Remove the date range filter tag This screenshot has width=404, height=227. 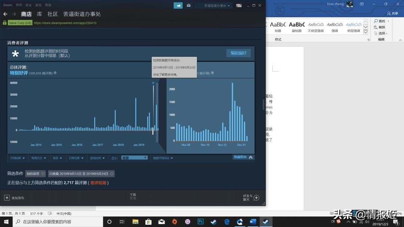[112, 174]
